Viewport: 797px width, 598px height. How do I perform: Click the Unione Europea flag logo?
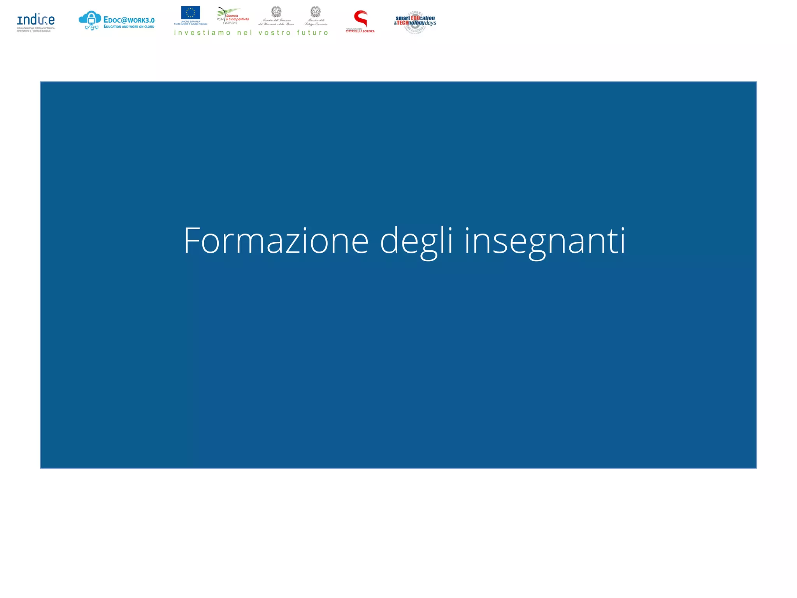point(190,16)
